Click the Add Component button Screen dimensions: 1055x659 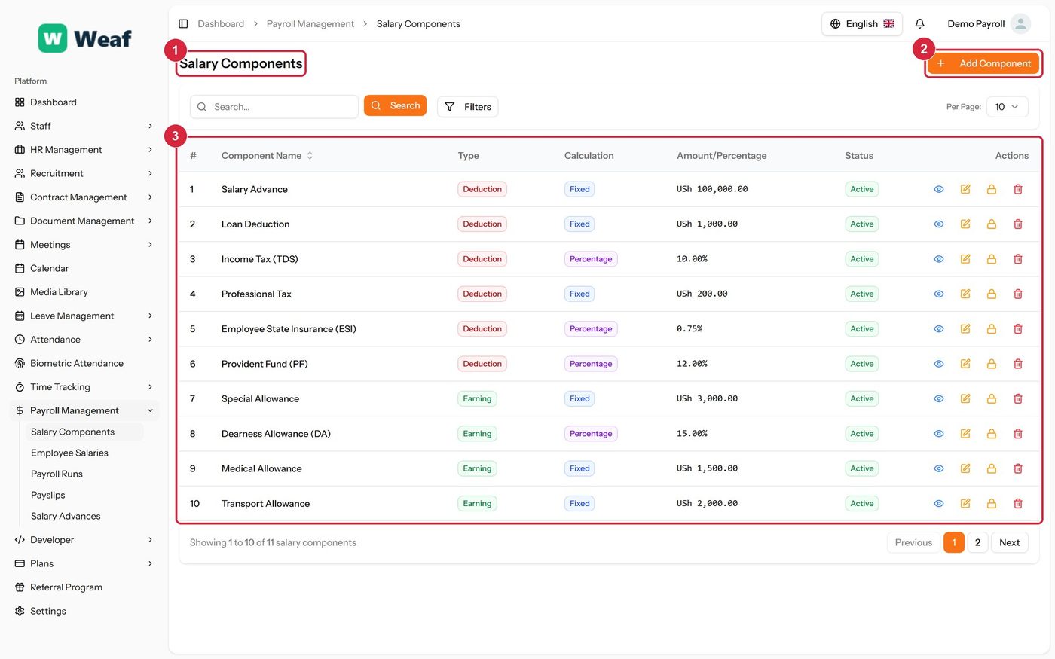983,64
